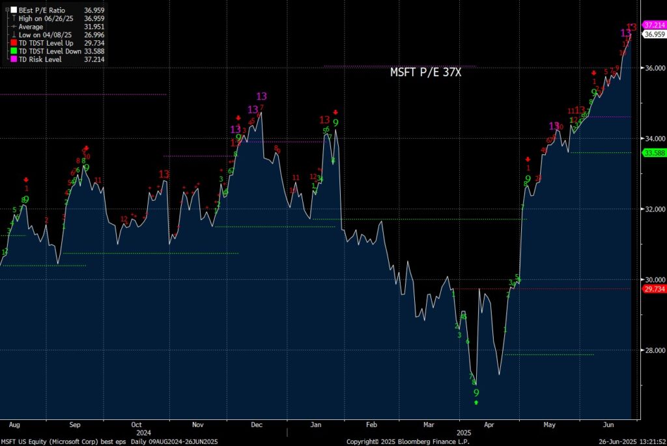Click the Nov label on the date axis

click(x=198, y=425)
